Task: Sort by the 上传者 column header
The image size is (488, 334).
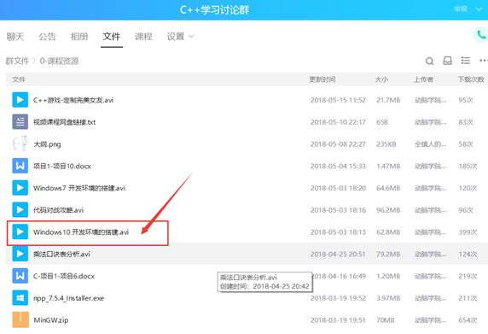Action: (x=423, y=79)
